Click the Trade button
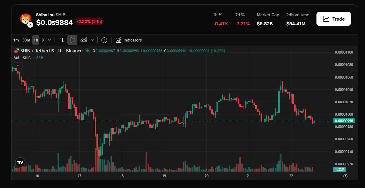Image resolution: width=365 pixels, height=188 pixels. tap(334, 19)
